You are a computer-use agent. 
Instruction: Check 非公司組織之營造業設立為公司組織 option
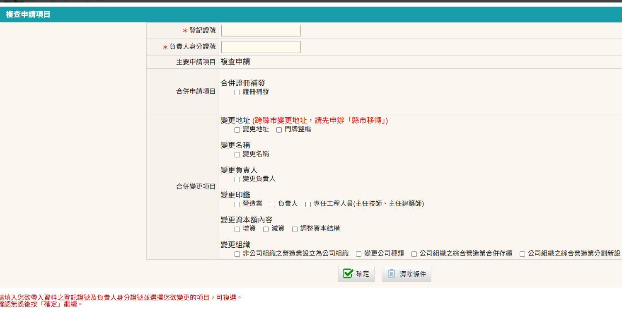[x=237, y=254]
